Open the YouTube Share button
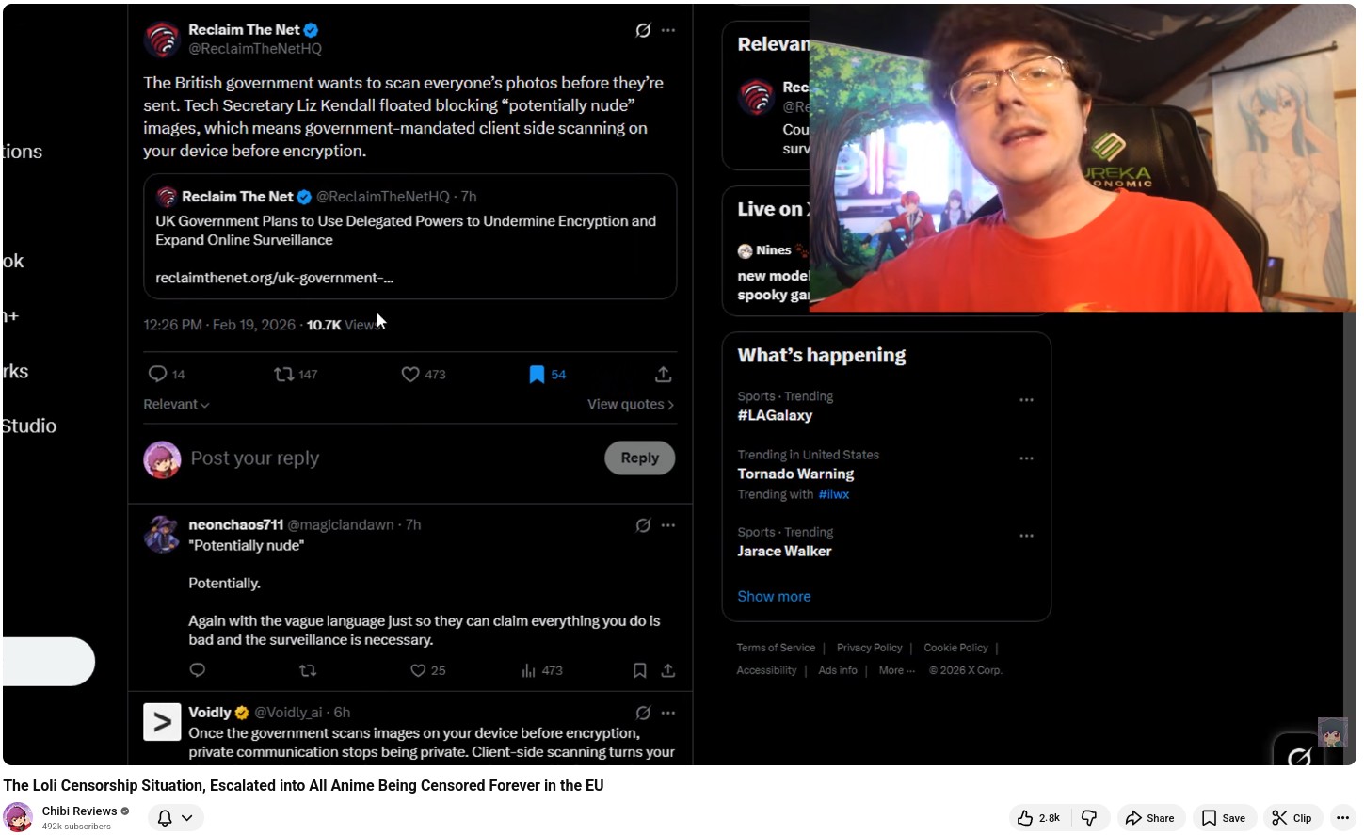 click(x=1149, y=818)
